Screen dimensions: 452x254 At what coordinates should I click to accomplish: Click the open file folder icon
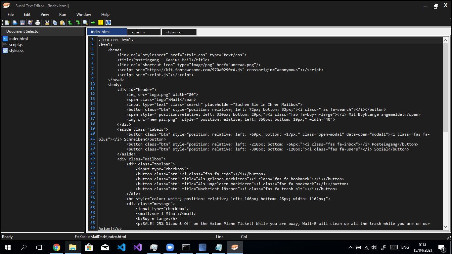[15, 22]
